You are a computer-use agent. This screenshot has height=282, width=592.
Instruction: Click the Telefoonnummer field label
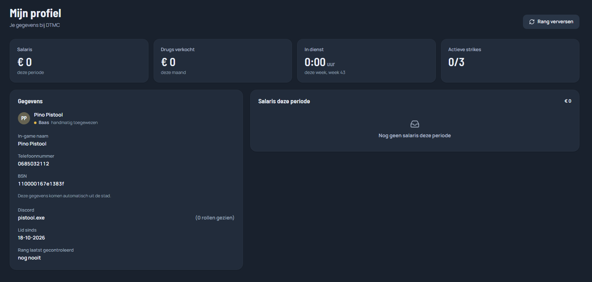pyautogui.click(x=36, y=156)
